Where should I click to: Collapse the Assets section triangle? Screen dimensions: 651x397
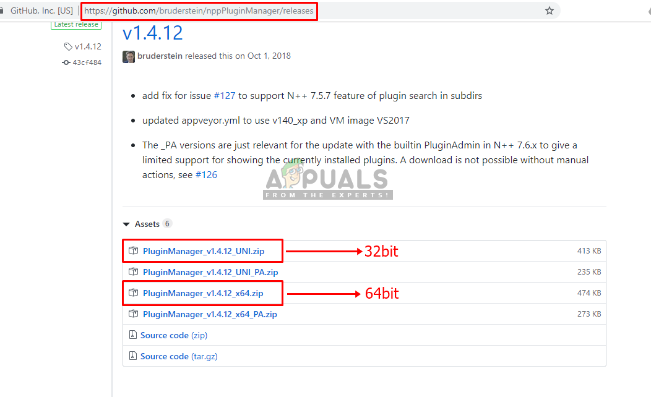tap(126, 224)
